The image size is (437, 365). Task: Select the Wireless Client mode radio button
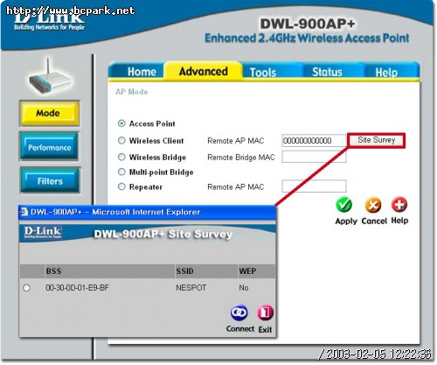[121, 140]
